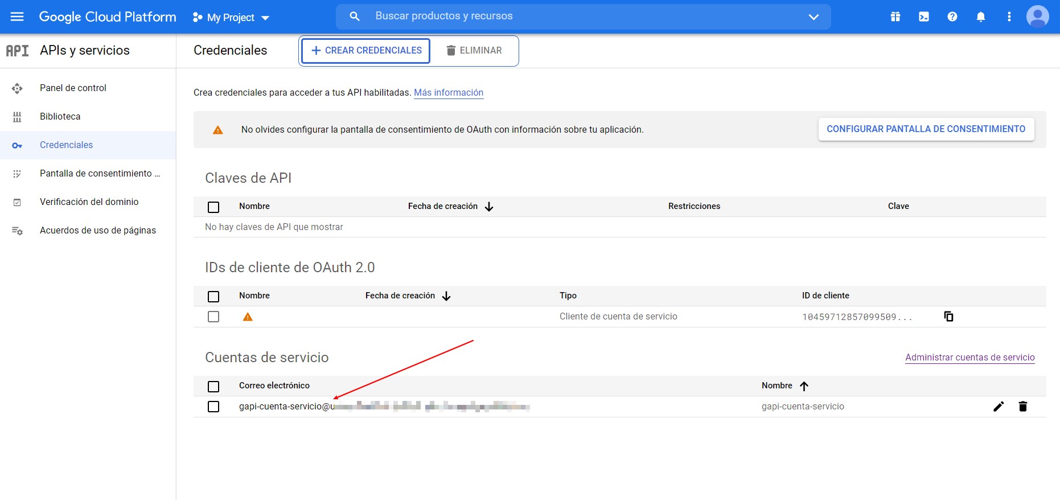Open the My Project selector dropdown
This screenshot has height=500, width=1060.
pos(231,17)
